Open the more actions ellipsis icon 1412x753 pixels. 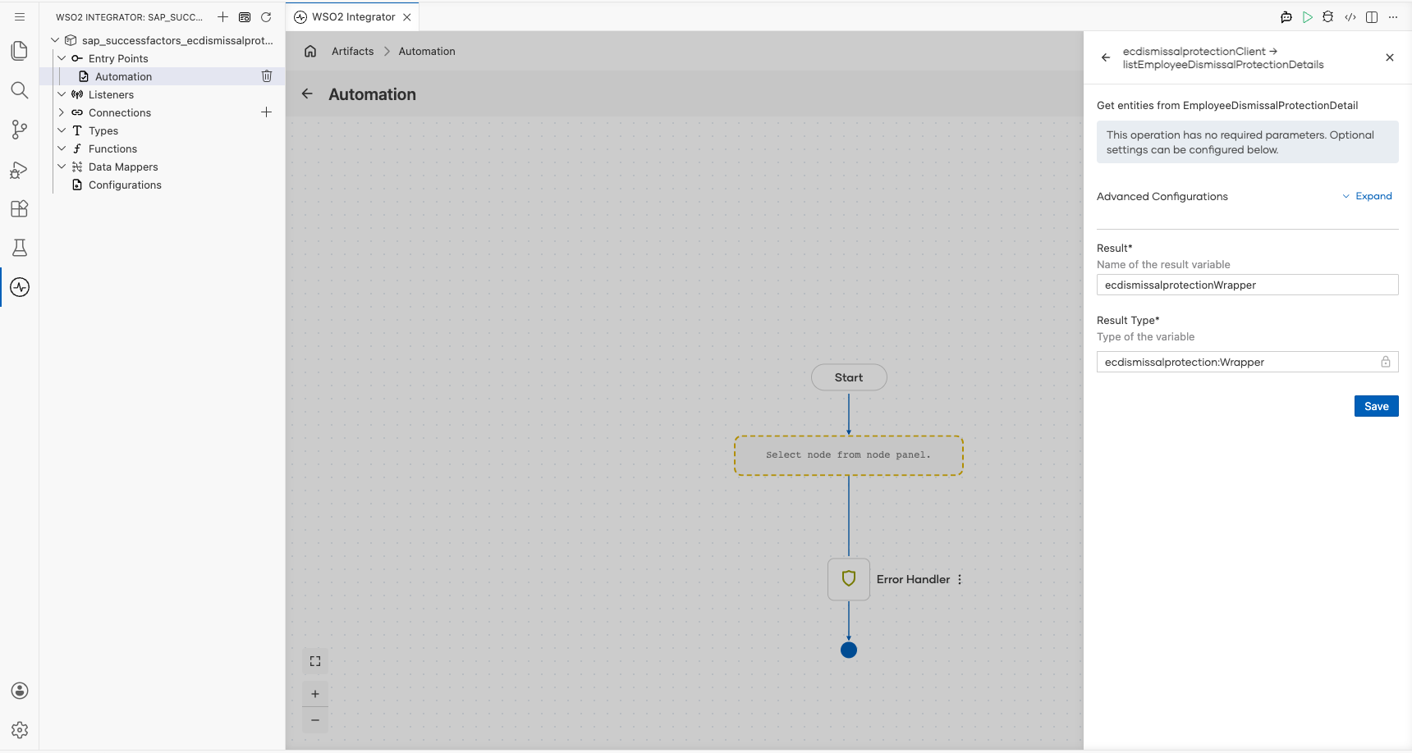point(1393,16)
